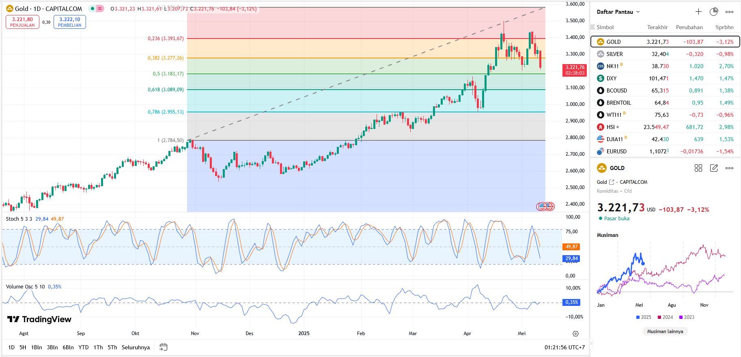The height and width of the screenshot is (357, 741).
Task: Open timezone menu at 01:21:56 UTC+7
Action: click(564, 347)
